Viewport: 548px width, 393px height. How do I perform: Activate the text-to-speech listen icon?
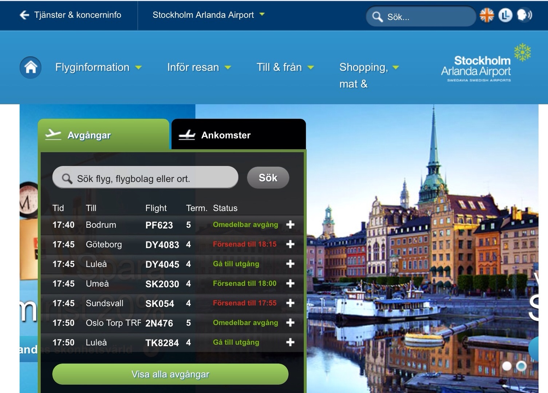click(x=524, y=15)
